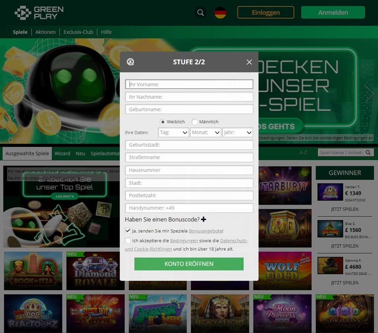Expand the bonus code plus icon
Viewport: 378px width, 333px height.
click(204, 219)
